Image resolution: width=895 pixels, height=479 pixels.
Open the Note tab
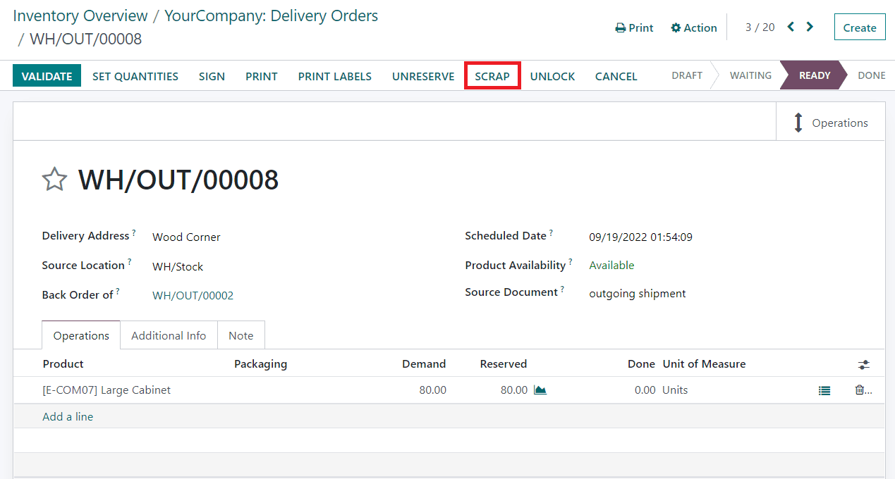pos(241,336)
